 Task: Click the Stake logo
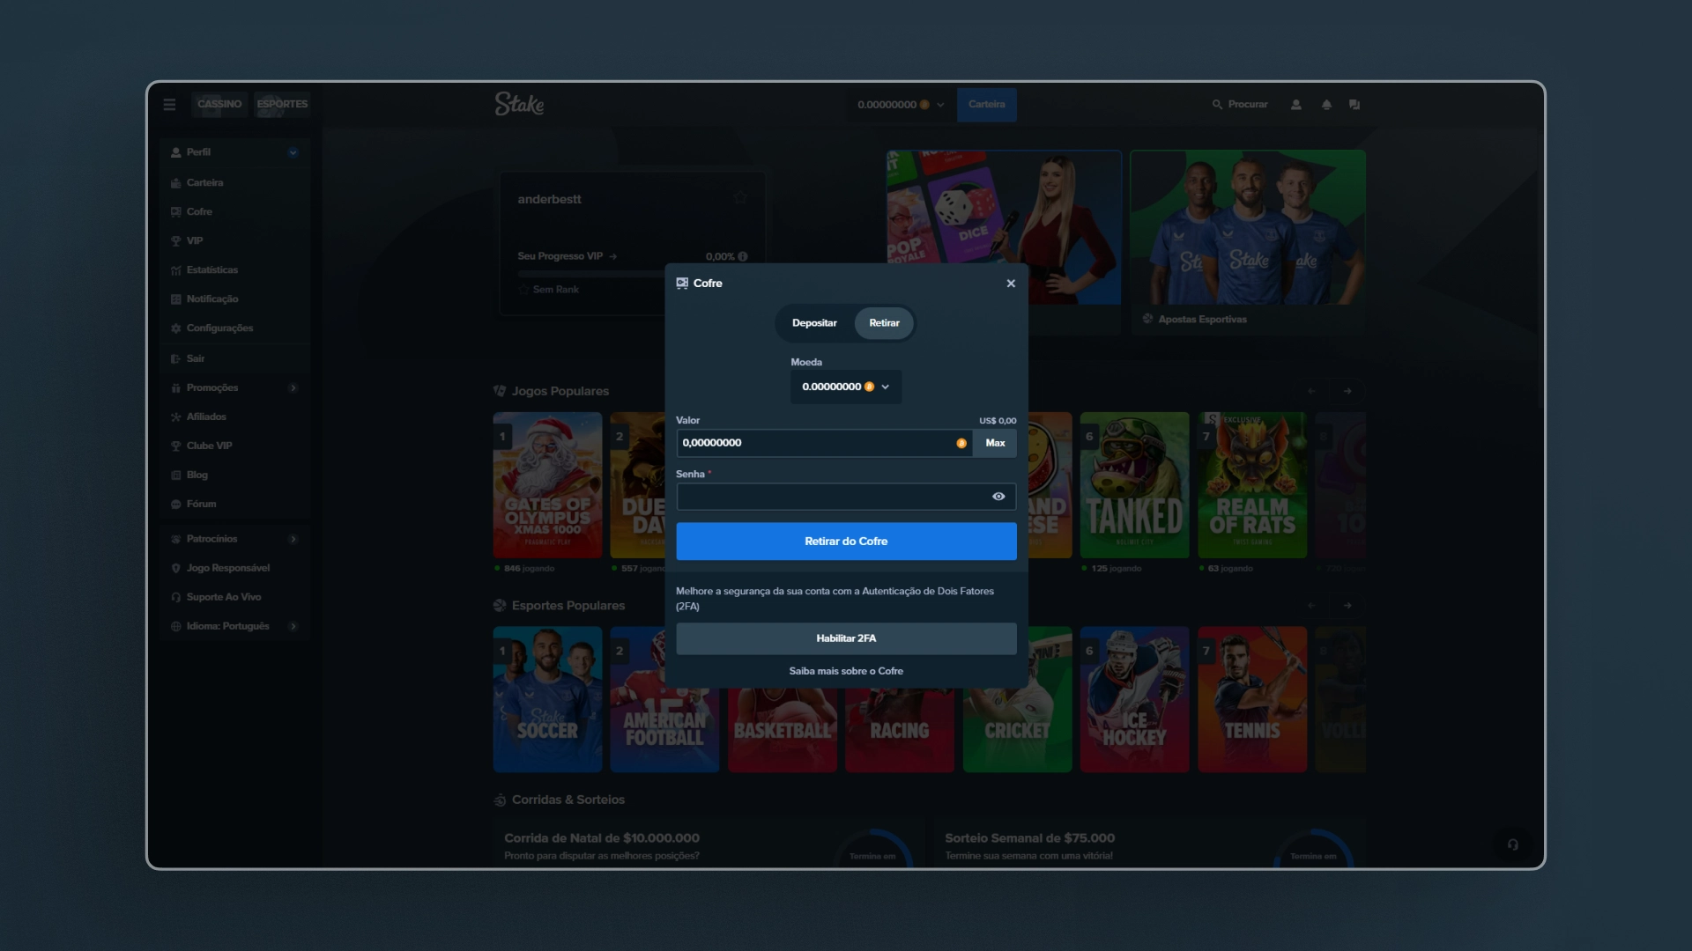click(x=519, y=104)
